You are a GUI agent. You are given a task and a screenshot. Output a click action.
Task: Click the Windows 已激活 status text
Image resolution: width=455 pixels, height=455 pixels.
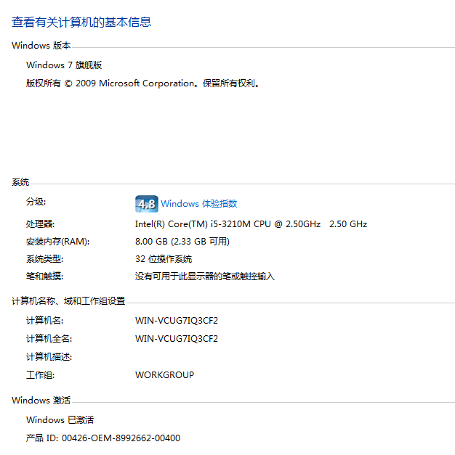coord(60,420)
